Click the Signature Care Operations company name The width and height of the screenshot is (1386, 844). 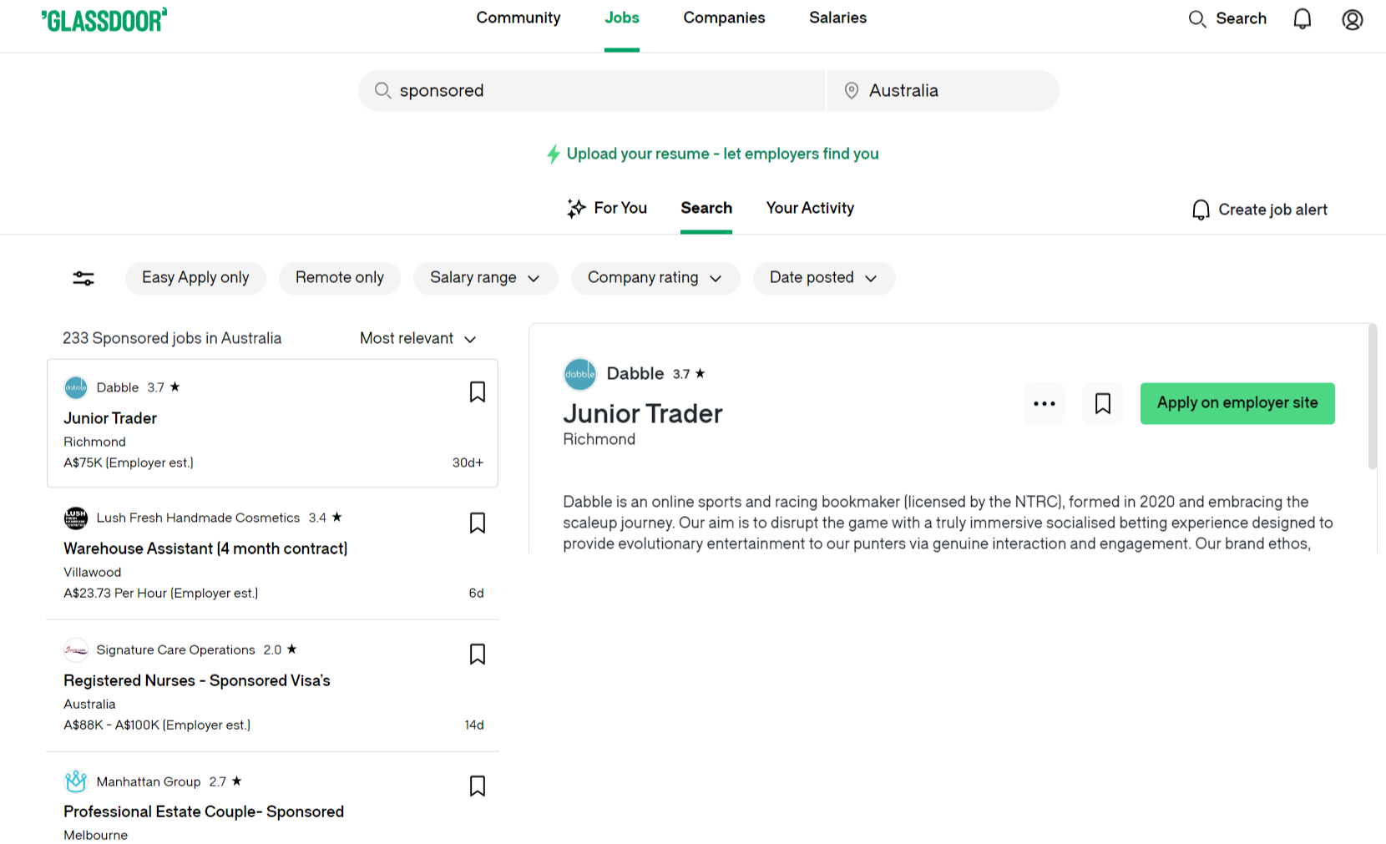click(175, 649)
